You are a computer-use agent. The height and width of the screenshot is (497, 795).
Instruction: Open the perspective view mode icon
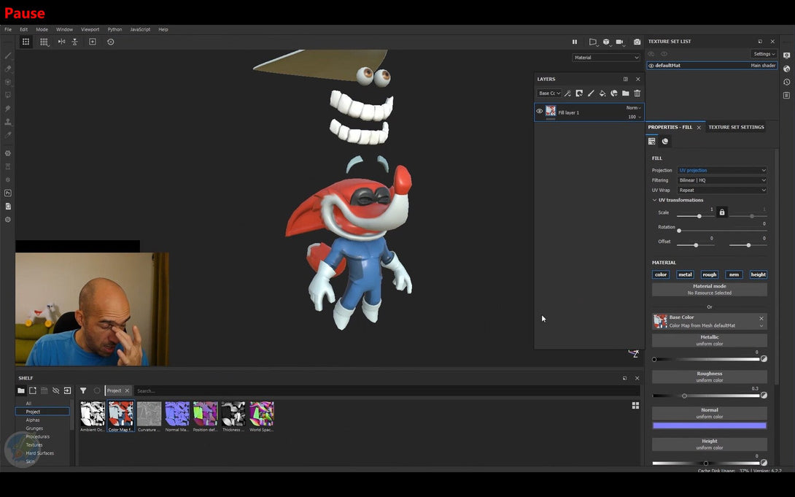pyautogui.click(x=592, y=42)
